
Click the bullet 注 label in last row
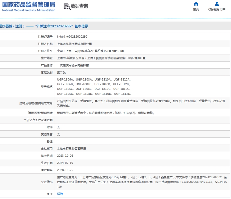coord(50,194)
